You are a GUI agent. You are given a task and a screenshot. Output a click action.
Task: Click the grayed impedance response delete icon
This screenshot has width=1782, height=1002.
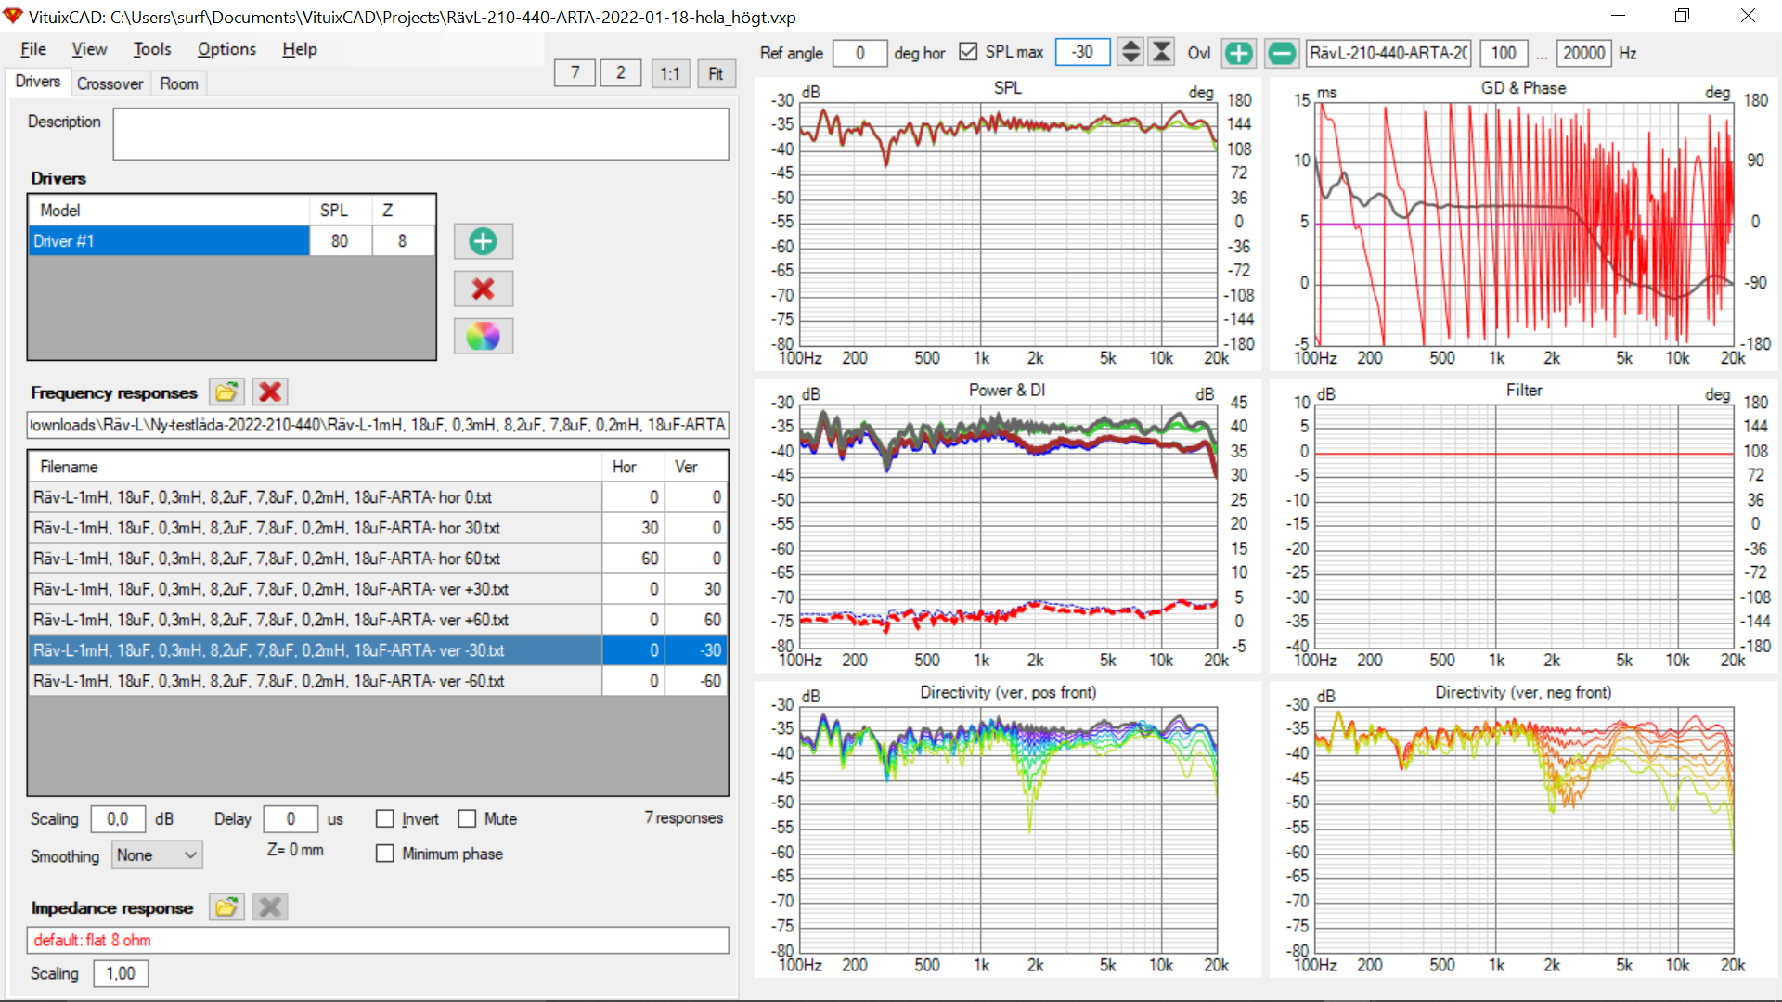pyautogui.click(x=270, y=906)
